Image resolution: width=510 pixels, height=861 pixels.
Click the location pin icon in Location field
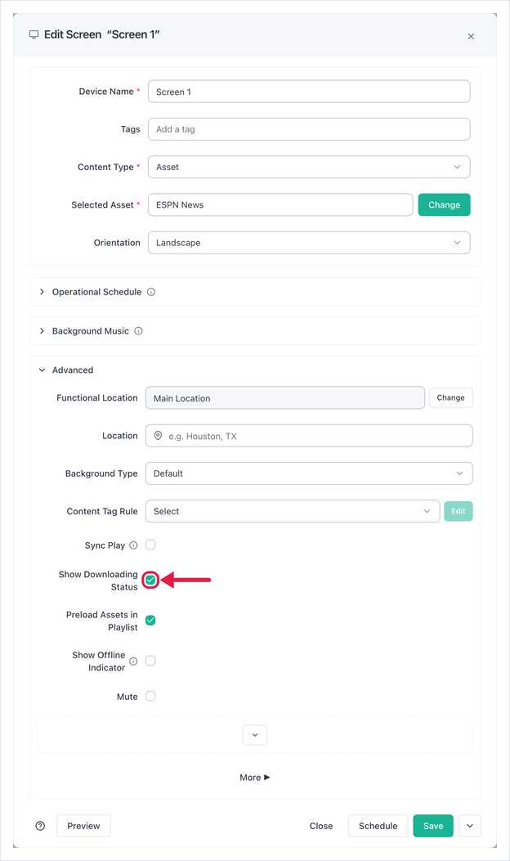tap(158, 436)
